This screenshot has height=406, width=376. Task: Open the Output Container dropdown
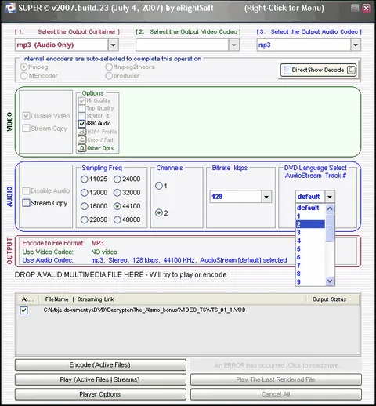pyautogui.click(x=113, y=45)
